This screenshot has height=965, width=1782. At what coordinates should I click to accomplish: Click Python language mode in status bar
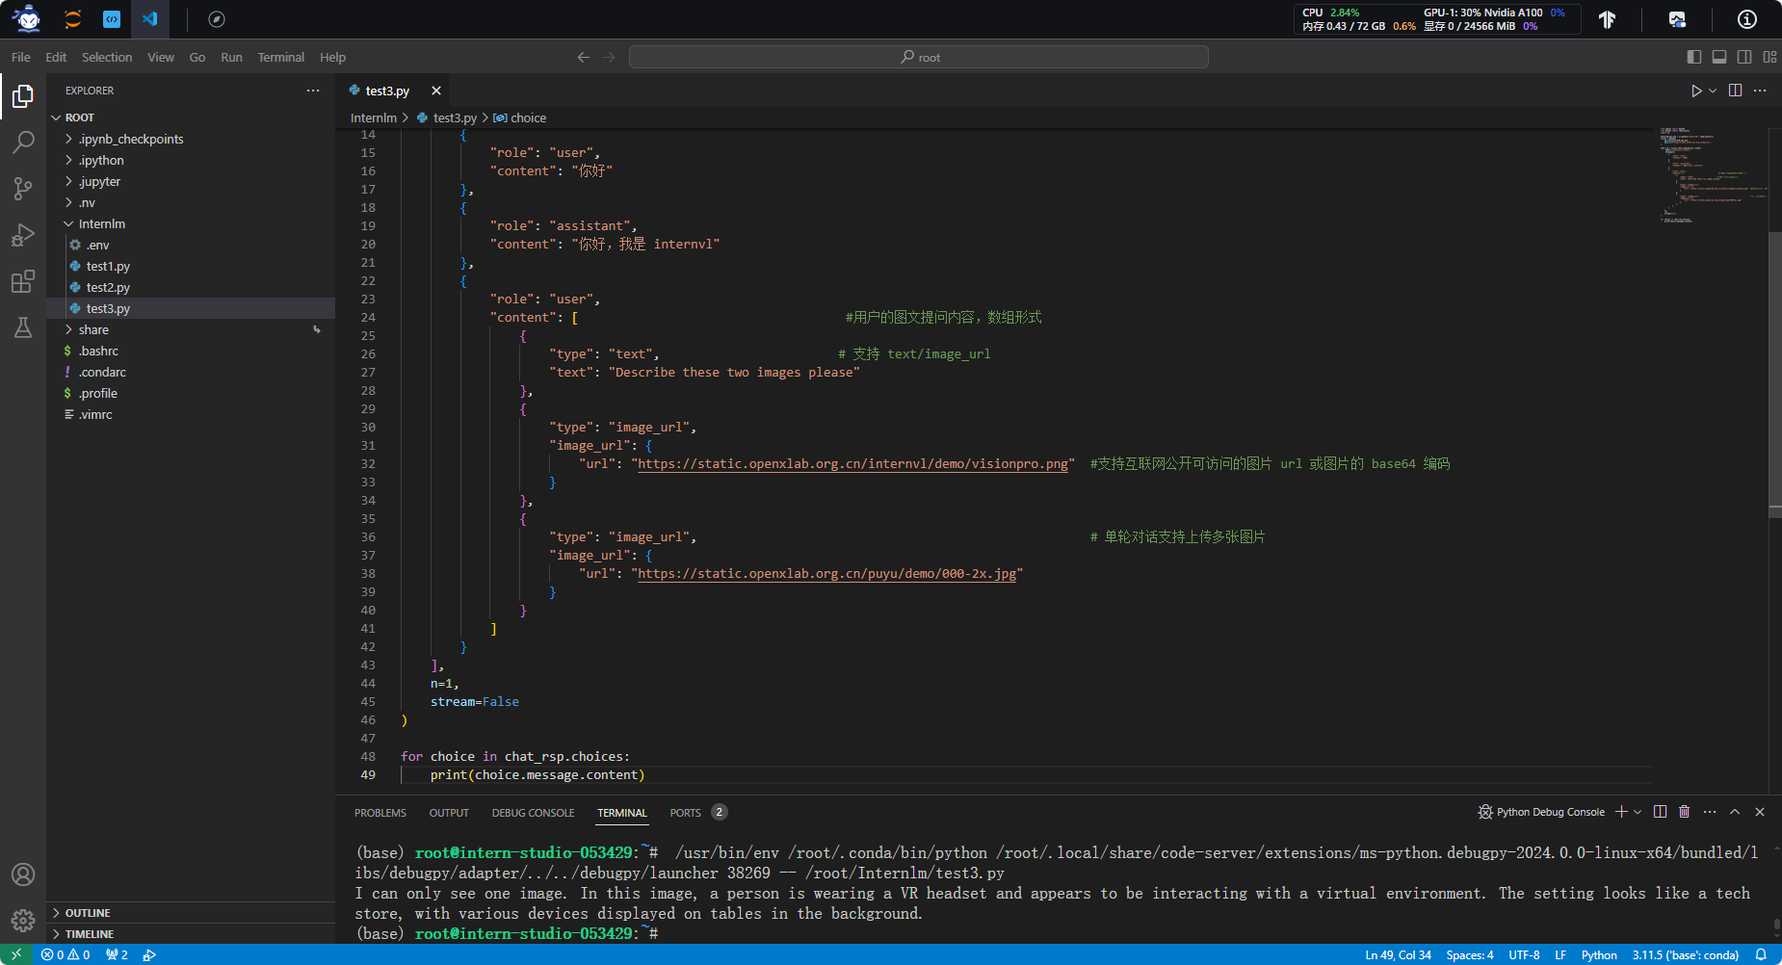[1599, 955]
